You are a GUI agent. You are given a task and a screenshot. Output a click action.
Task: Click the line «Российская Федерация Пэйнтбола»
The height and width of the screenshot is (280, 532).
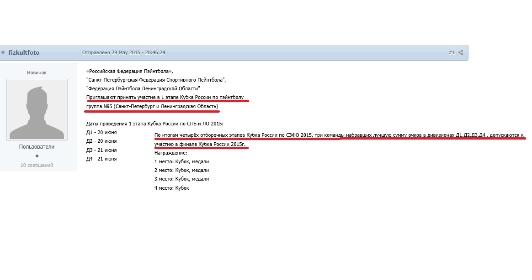tap(130, 72)
